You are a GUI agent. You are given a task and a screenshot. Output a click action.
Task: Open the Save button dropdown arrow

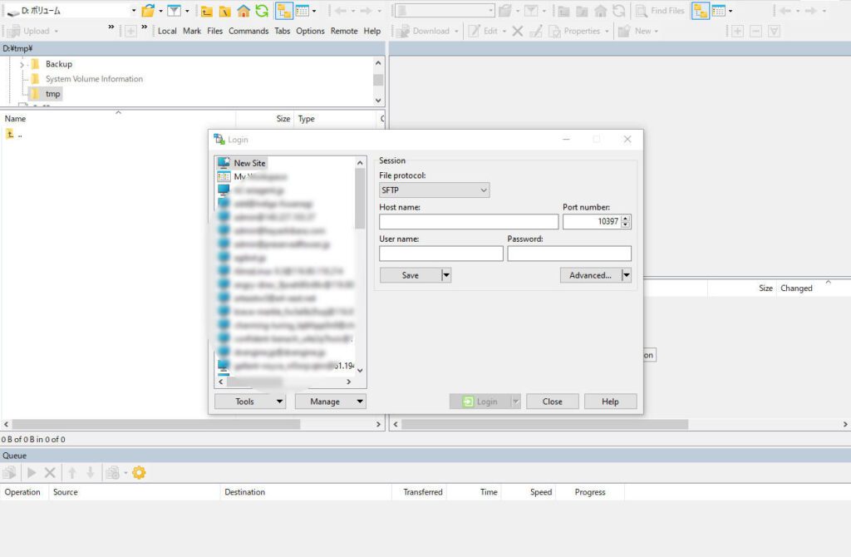tap(446, 275)
